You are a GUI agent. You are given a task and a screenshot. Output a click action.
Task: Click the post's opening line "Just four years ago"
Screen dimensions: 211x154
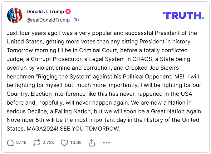pos(28,33)
